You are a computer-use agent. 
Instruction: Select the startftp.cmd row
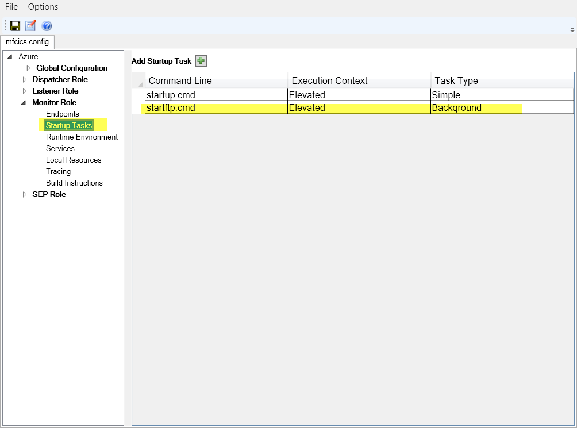[171, 108]
